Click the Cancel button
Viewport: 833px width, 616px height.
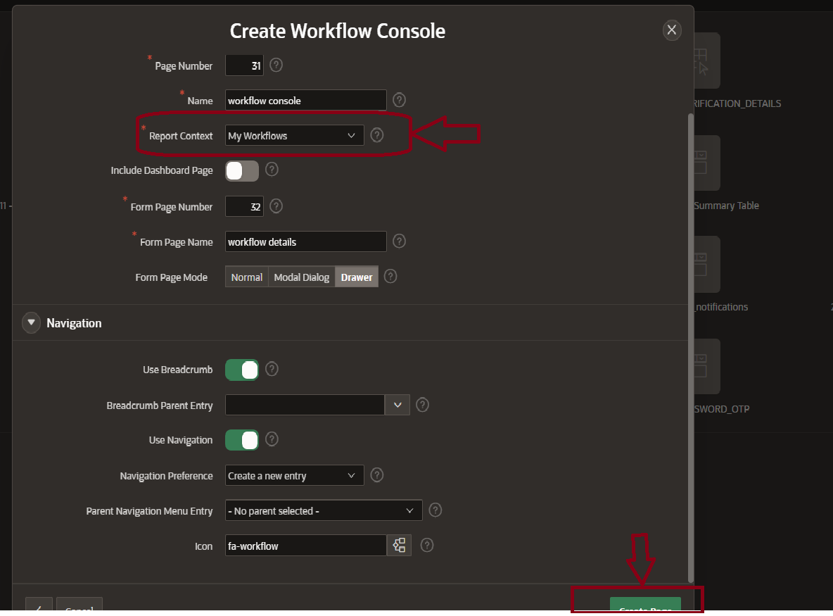pos(80,605)
